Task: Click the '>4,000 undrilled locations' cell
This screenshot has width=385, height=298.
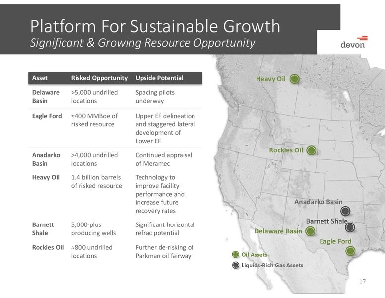Action: point(95,159)
